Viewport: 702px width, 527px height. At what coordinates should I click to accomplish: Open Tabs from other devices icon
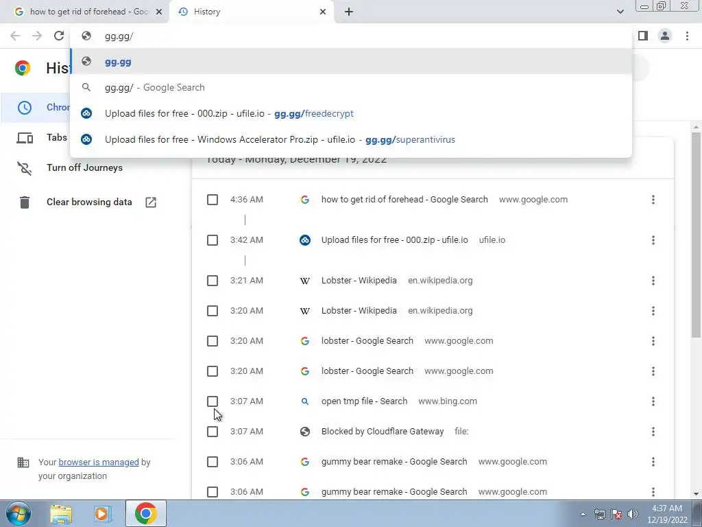tap(25, 137)
